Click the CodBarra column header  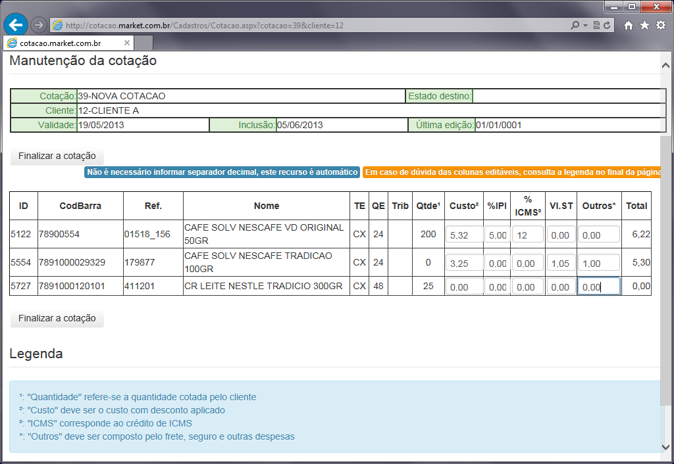[80, 206]
